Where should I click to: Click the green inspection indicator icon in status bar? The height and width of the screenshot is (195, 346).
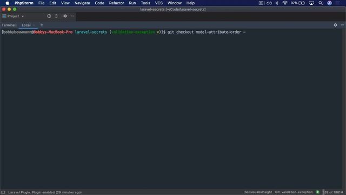317,192
